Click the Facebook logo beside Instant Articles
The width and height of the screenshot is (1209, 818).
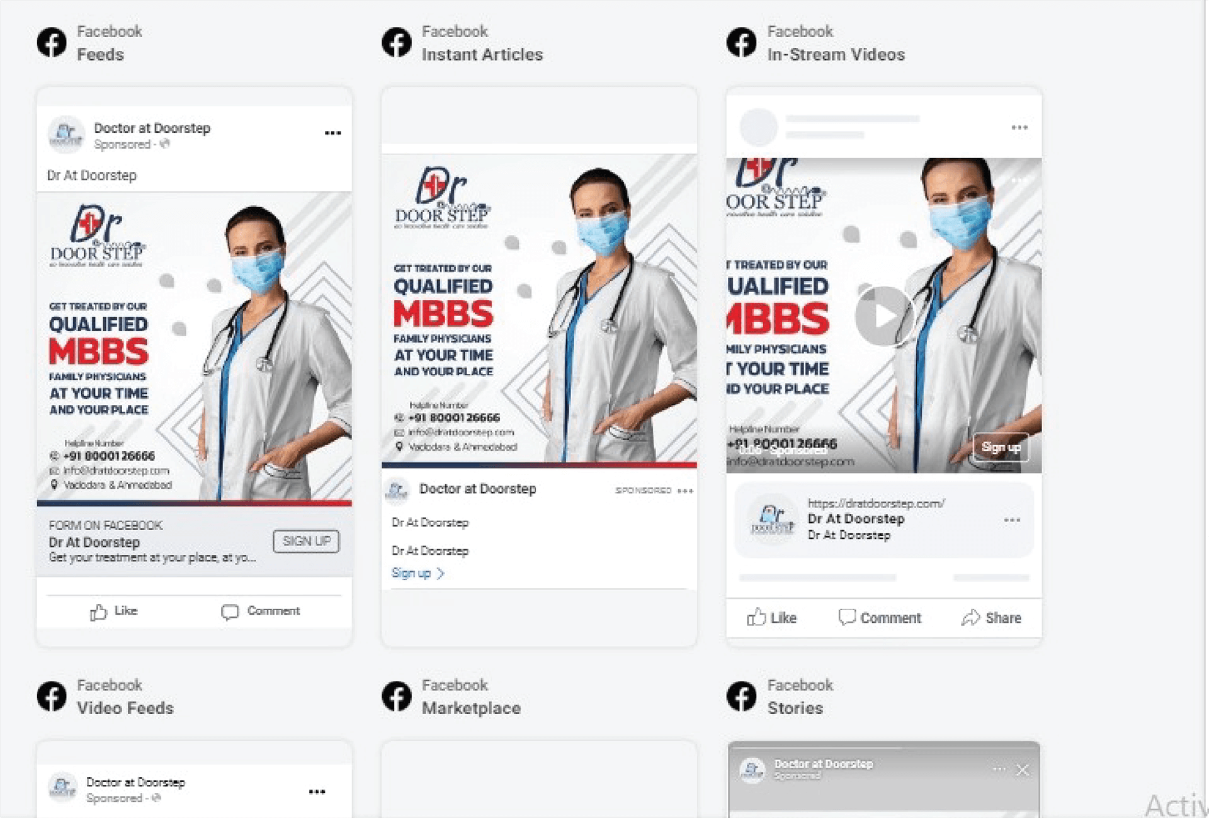point(397,43)
